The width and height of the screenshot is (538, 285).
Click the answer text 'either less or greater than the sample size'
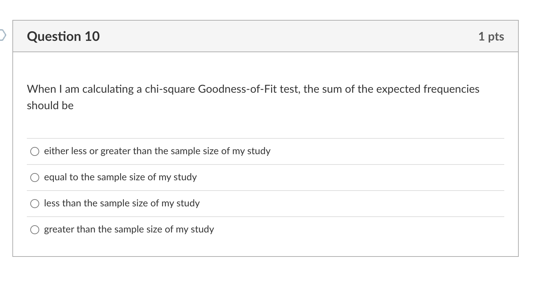click(x=157, y=151)
